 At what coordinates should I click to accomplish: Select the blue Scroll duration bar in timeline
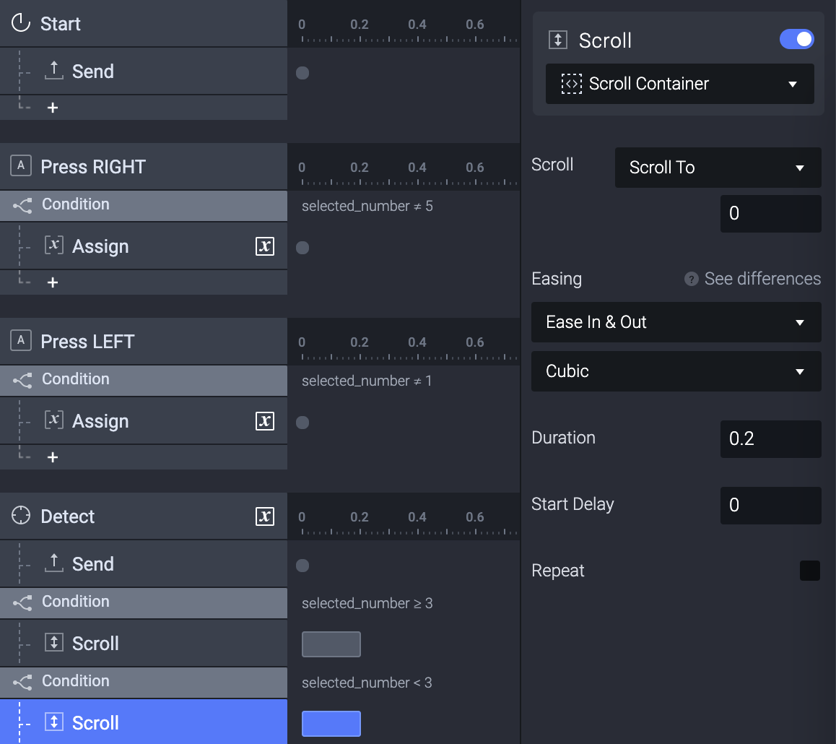331,724
